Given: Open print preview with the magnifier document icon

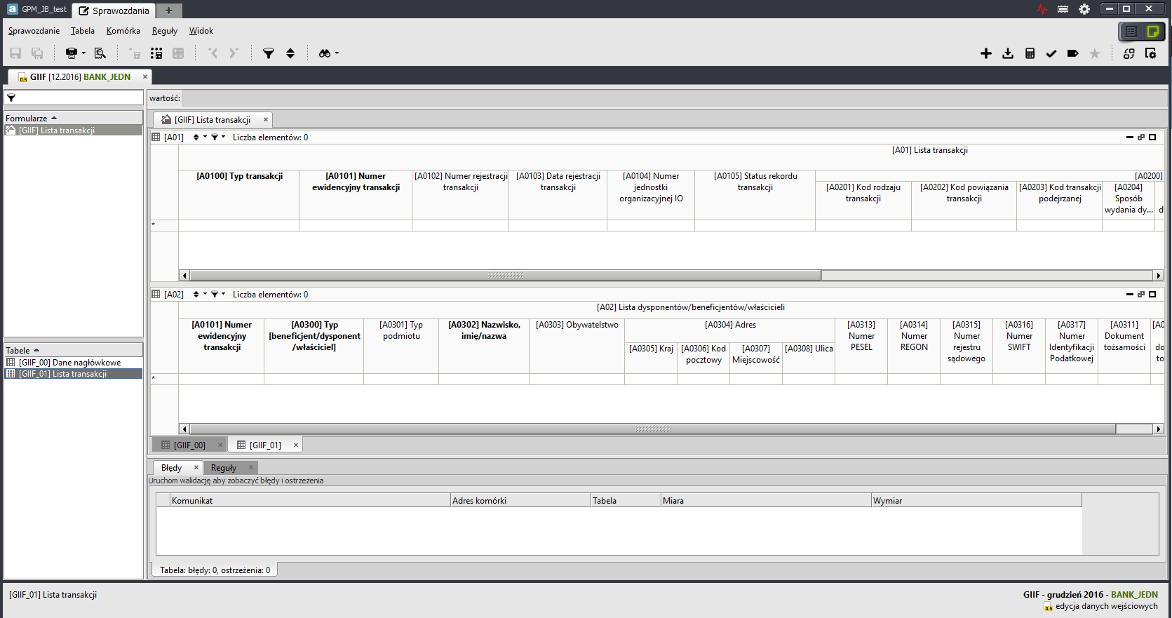Looking at the screenshot, I should (100, 53).
